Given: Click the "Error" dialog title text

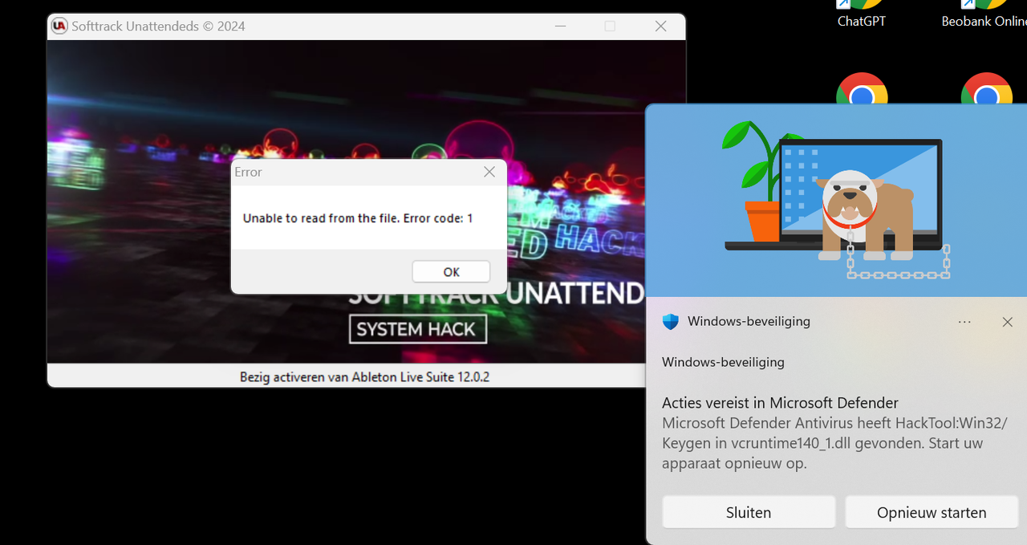Looking at the screenshot, I should click(248, 172).
